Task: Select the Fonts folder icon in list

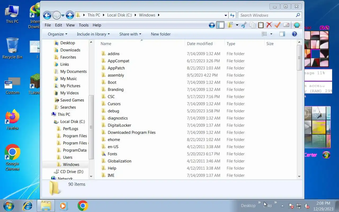Action: pyautogui.click(x=104, y=154)
